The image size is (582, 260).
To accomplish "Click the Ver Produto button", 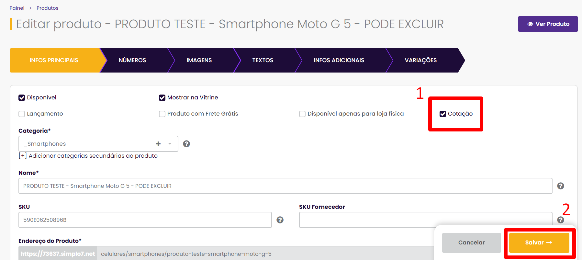I will [x=548, y=24].
